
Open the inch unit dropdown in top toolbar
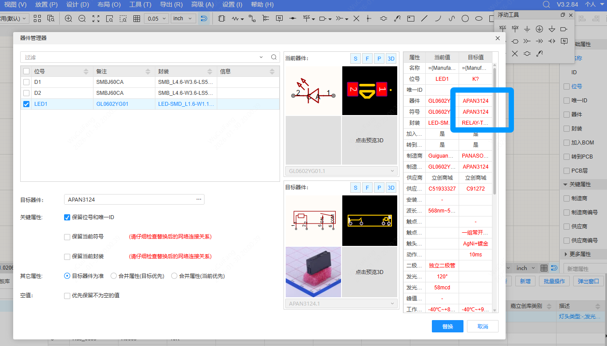point(183,18)
